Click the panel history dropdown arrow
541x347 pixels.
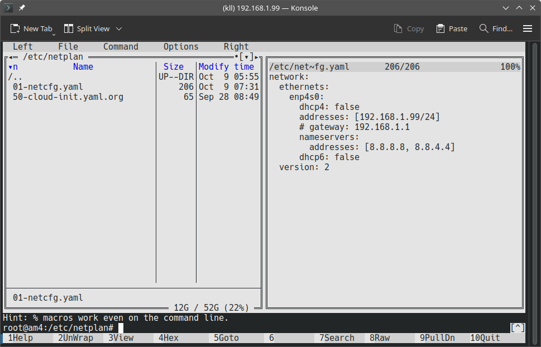pos(246,57)
